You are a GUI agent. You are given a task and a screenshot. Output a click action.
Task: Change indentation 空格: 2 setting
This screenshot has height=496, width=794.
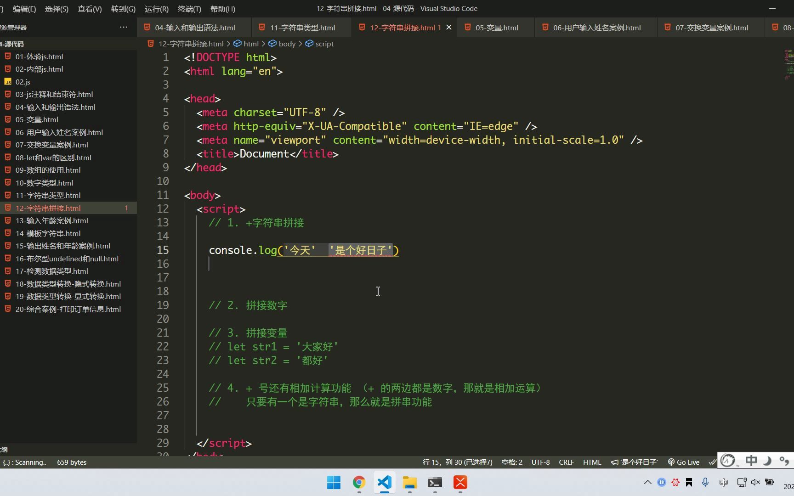pyautogui.click(x=512, y=462)
